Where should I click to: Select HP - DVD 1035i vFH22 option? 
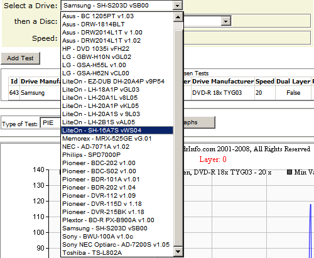tap(117, 49)
